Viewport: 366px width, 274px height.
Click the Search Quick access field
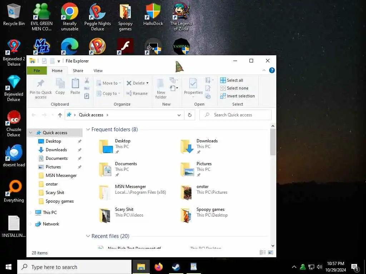tap(236, 115)
